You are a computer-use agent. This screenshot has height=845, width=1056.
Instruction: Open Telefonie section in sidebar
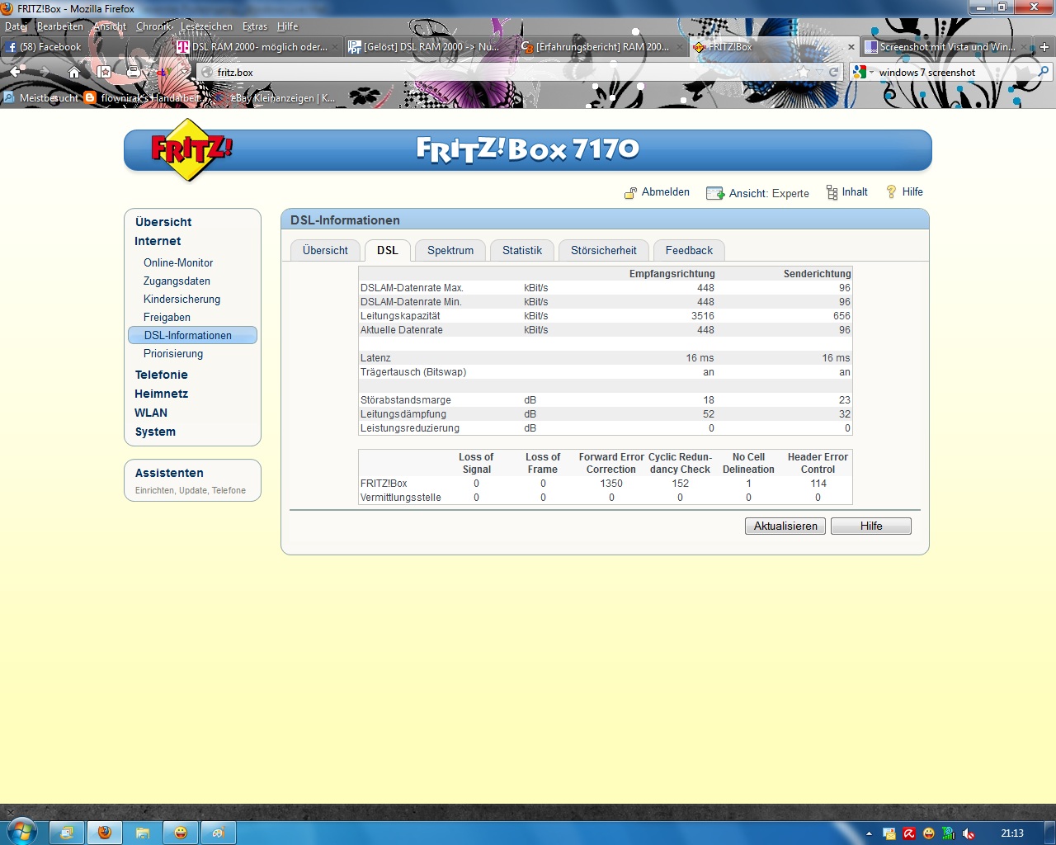pyautogui.click(x=162, y=375)
